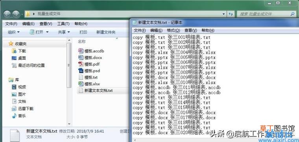Open Notepad 文件(F) menu

pos(140,31)
